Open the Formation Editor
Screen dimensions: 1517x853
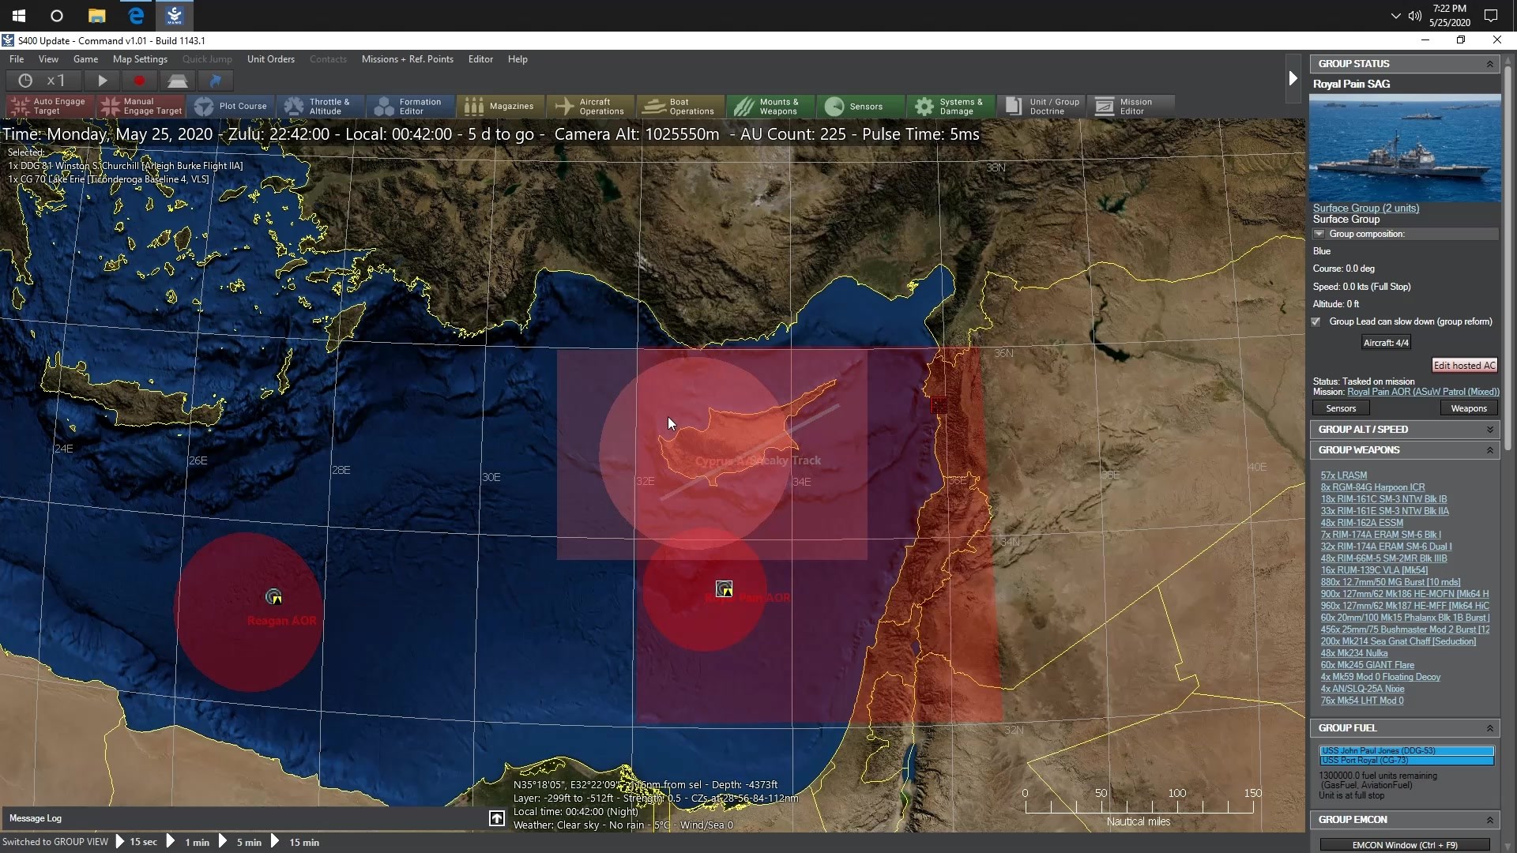click(x=410, y=106)
